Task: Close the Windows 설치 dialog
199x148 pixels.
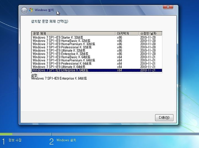Action: [x=168, y=7]
